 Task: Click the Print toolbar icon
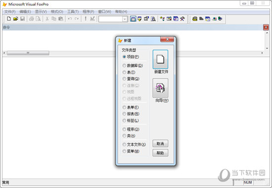(31, 19)
